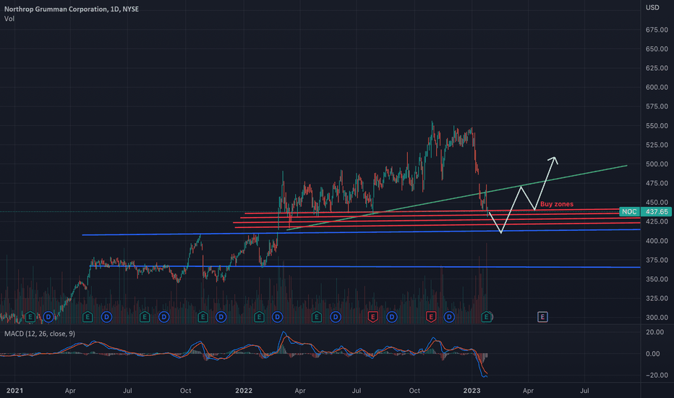Click the 2023 label on time axis
The height and width of the screenshot is (398, 674).
click(472, 391)
